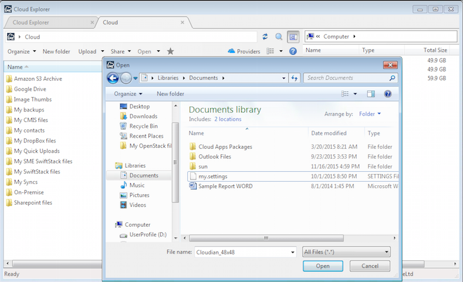463x282 pixels.
Task: Toggle the preview pane icon in Open dialog
Action: (371, 94)
